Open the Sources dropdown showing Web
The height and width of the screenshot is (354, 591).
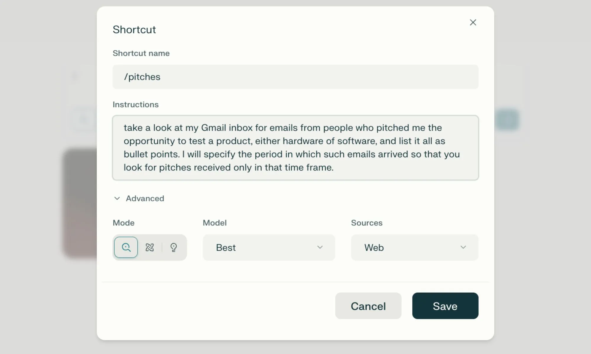point(414,247)
